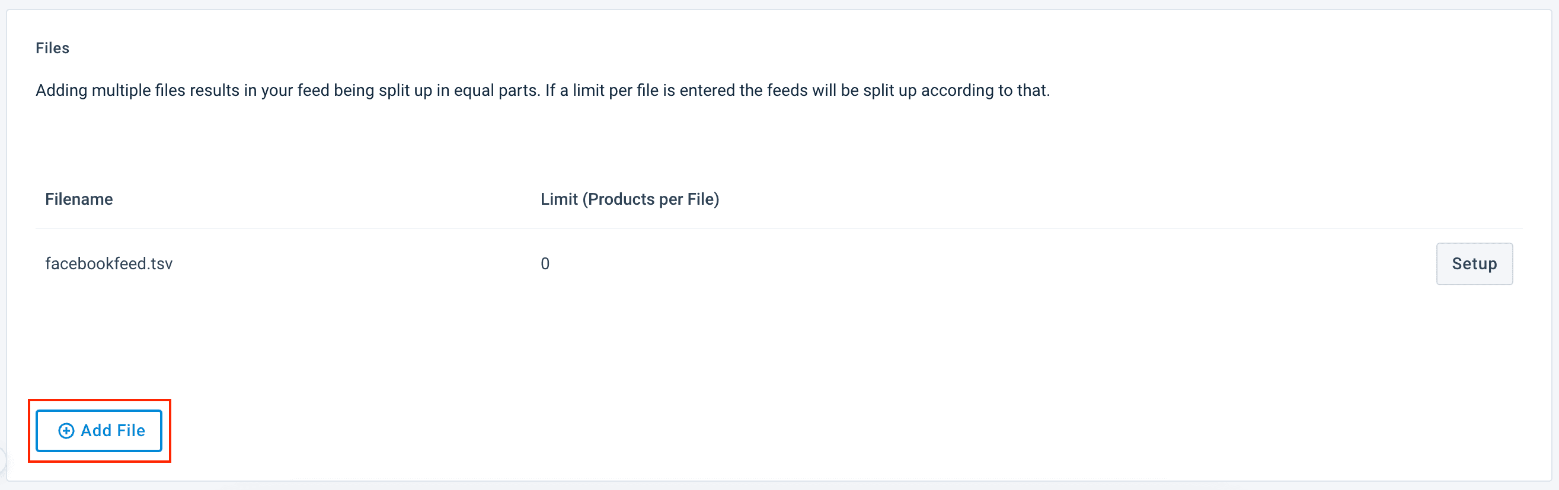This screenshot has height=490, width=1559.
Task: Click the Files section heading
Action: pos(53,49)
